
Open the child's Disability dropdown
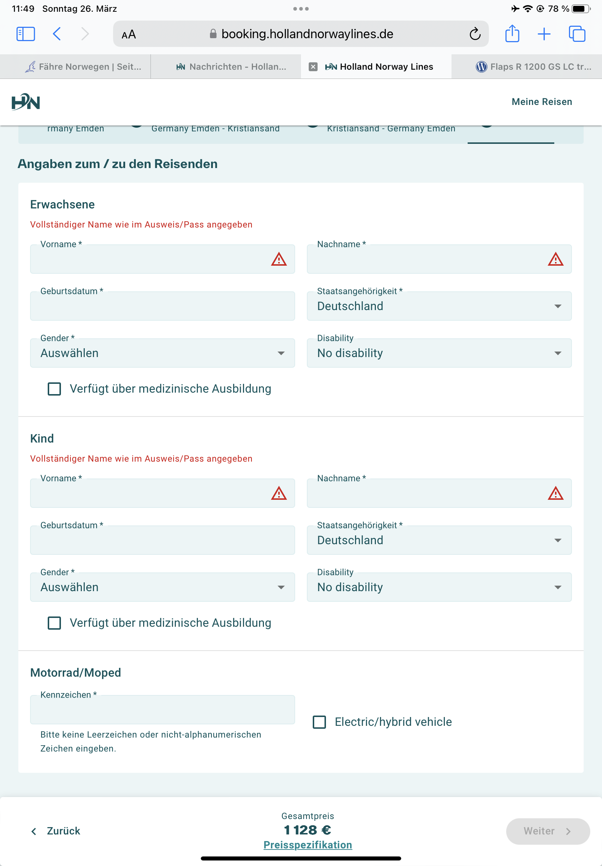439,587
